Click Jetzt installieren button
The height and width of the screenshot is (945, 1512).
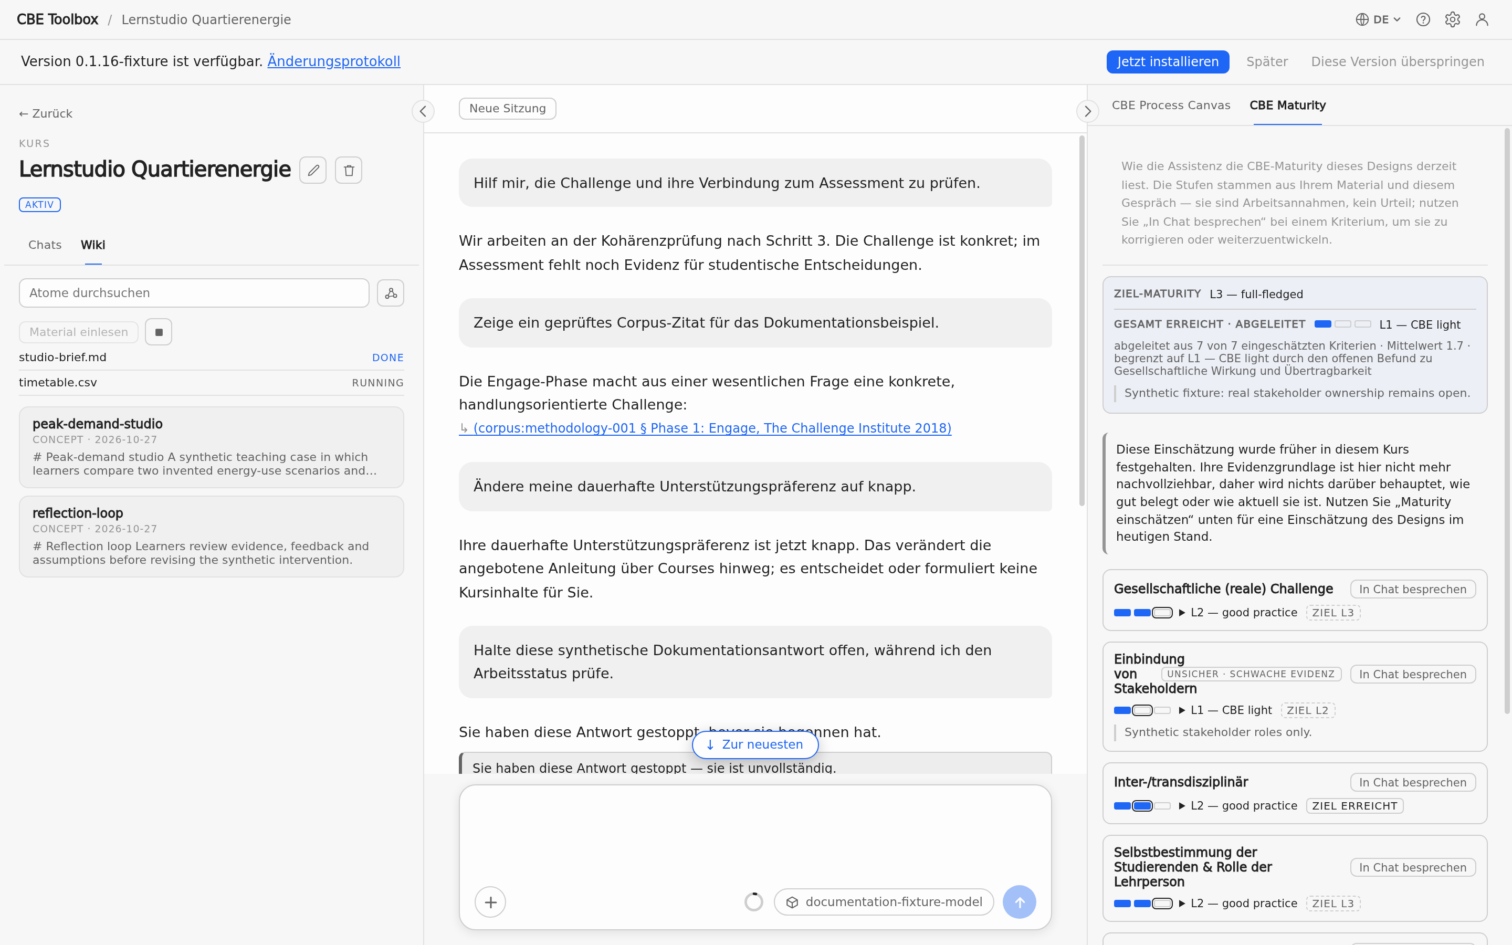1167,62
